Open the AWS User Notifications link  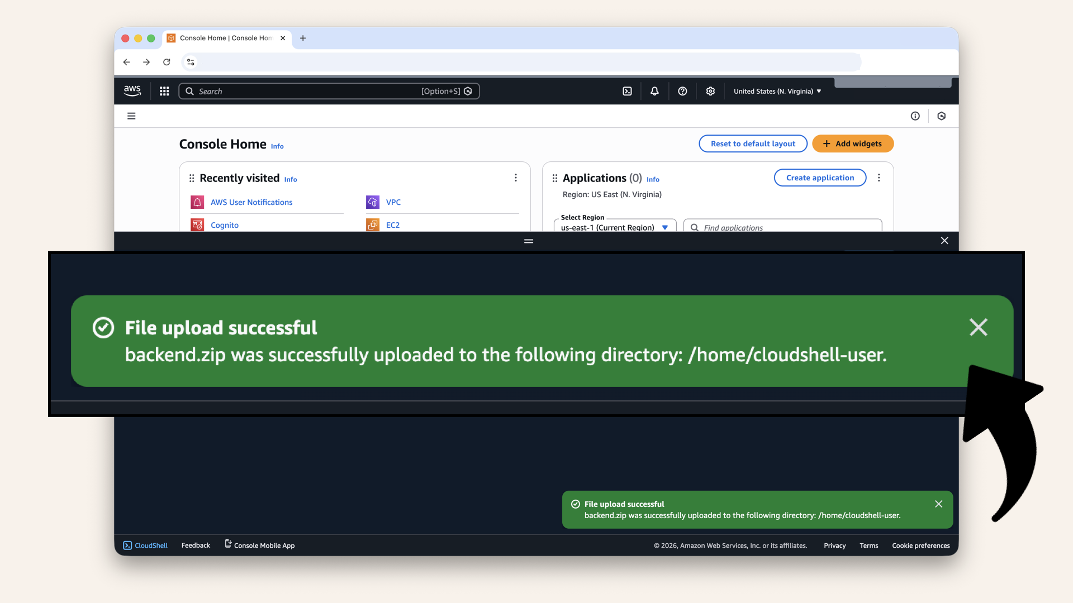click(x=251, y=202)
